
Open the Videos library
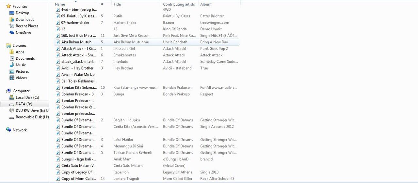pyautogui.click(x=21, y=78)
